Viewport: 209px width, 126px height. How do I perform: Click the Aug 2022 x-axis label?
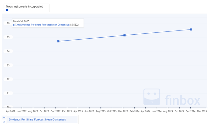click(x=33, y=111)
